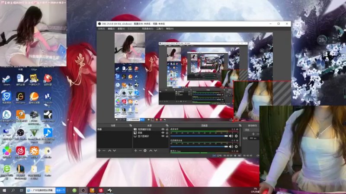Open taskbar search magnifier
This screenshot has height=194, width=346.
click(x=13, y=190)
